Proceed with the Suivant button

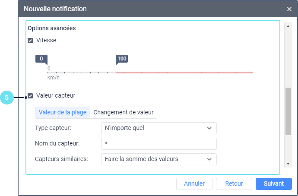tap(274, 183)
